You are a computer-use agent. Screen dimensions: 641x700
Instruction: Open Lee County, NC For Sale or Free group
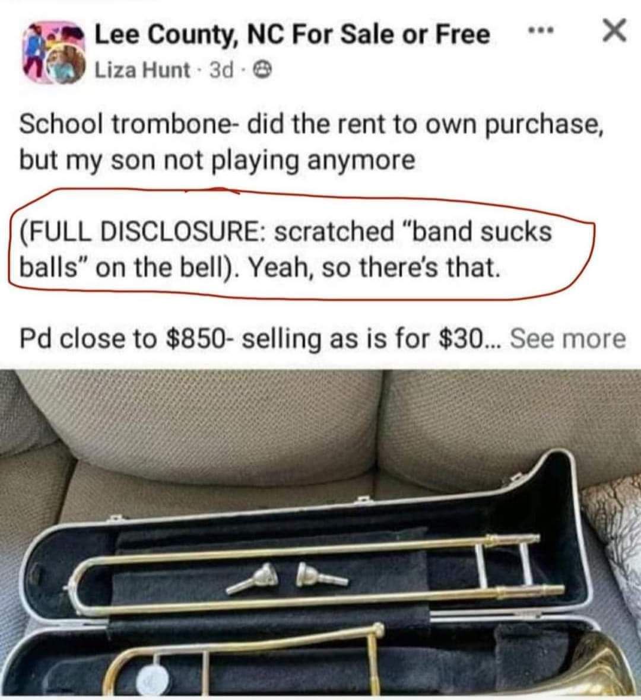point(292,35)
